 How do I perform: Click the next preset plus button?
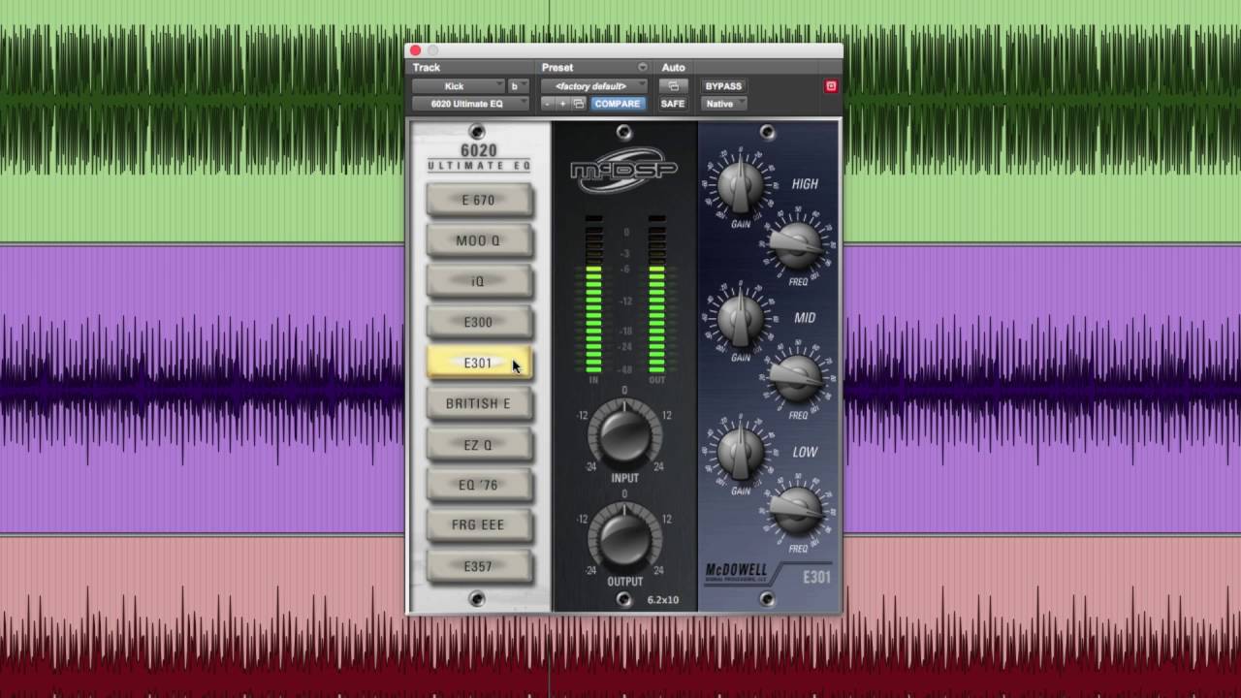point(562,104)
